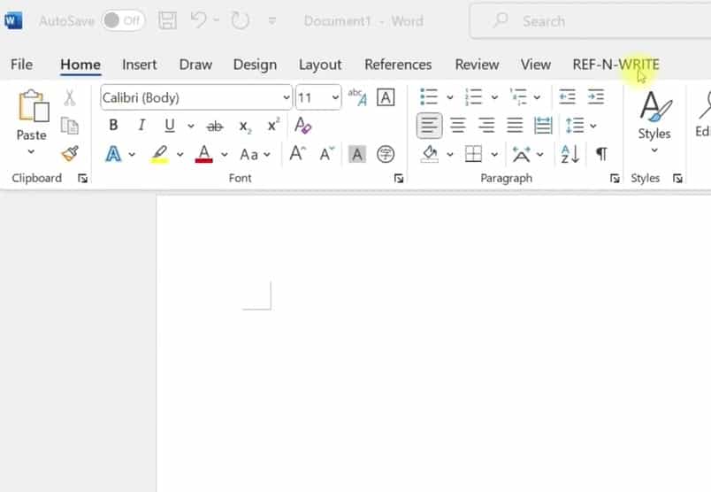Apply Bold formatting to text

[x=113, y=126]
